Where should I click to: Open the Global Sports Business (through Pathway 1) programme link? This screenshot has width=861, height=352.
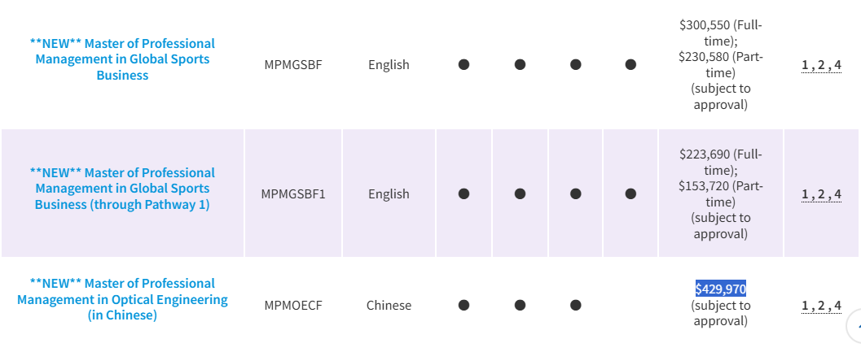[x=122, y=189]
